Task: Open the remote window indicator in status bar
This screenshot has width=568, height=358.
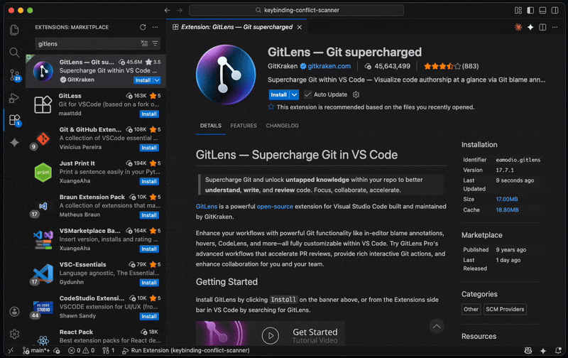Action: 11,350
